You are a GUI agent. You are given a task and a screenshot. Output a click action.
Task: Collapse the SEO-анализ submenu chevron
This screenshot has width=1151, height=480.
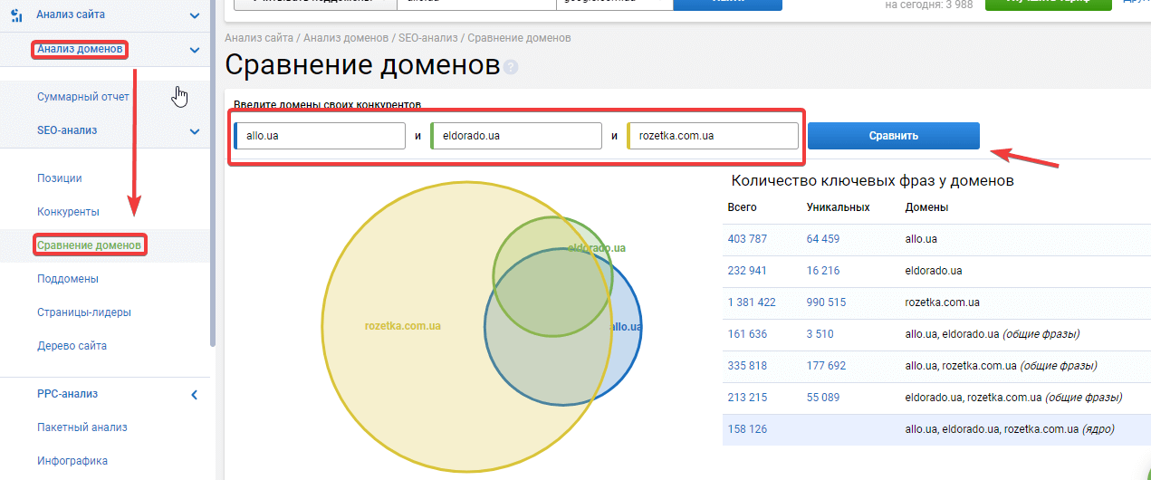pos(195,131)
